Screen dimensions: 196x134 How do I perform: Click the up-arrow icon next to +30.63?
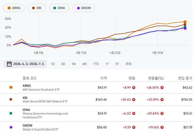point(134,100)
